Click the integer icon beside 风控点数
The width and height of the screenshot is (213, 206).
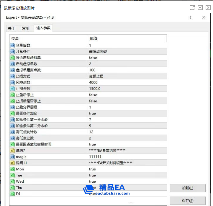[12, 82]
